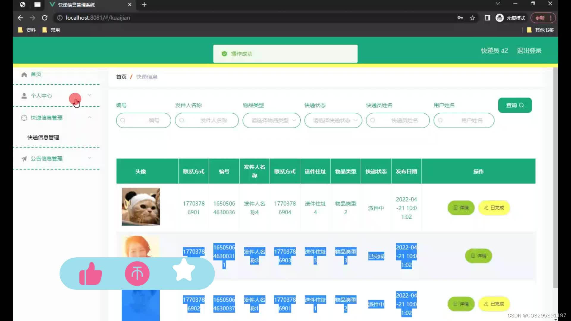Image resolution: width=571 pixels, height=321 pixels.
Task: Open the saved passwords key icon
Action: coord(460,18)
